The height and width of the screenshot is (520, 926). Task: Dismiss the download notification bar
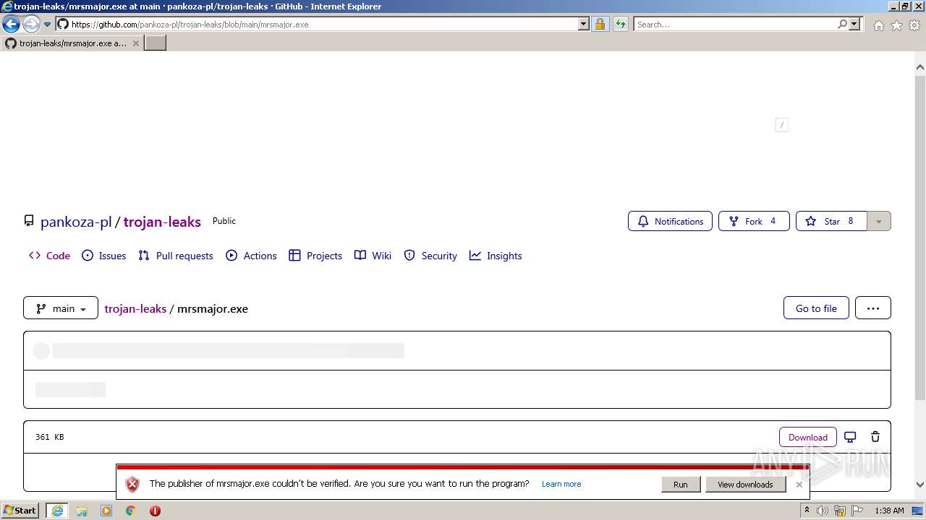799,485
